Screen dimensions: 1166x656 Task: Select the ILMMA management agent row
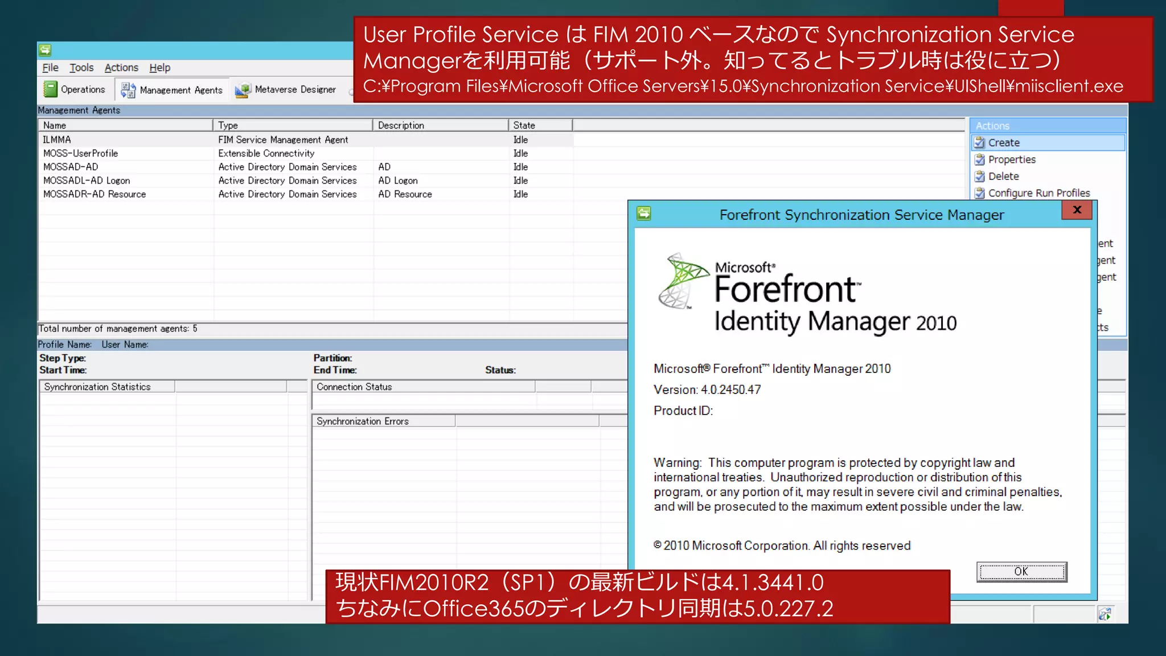[x=306, y=140]
